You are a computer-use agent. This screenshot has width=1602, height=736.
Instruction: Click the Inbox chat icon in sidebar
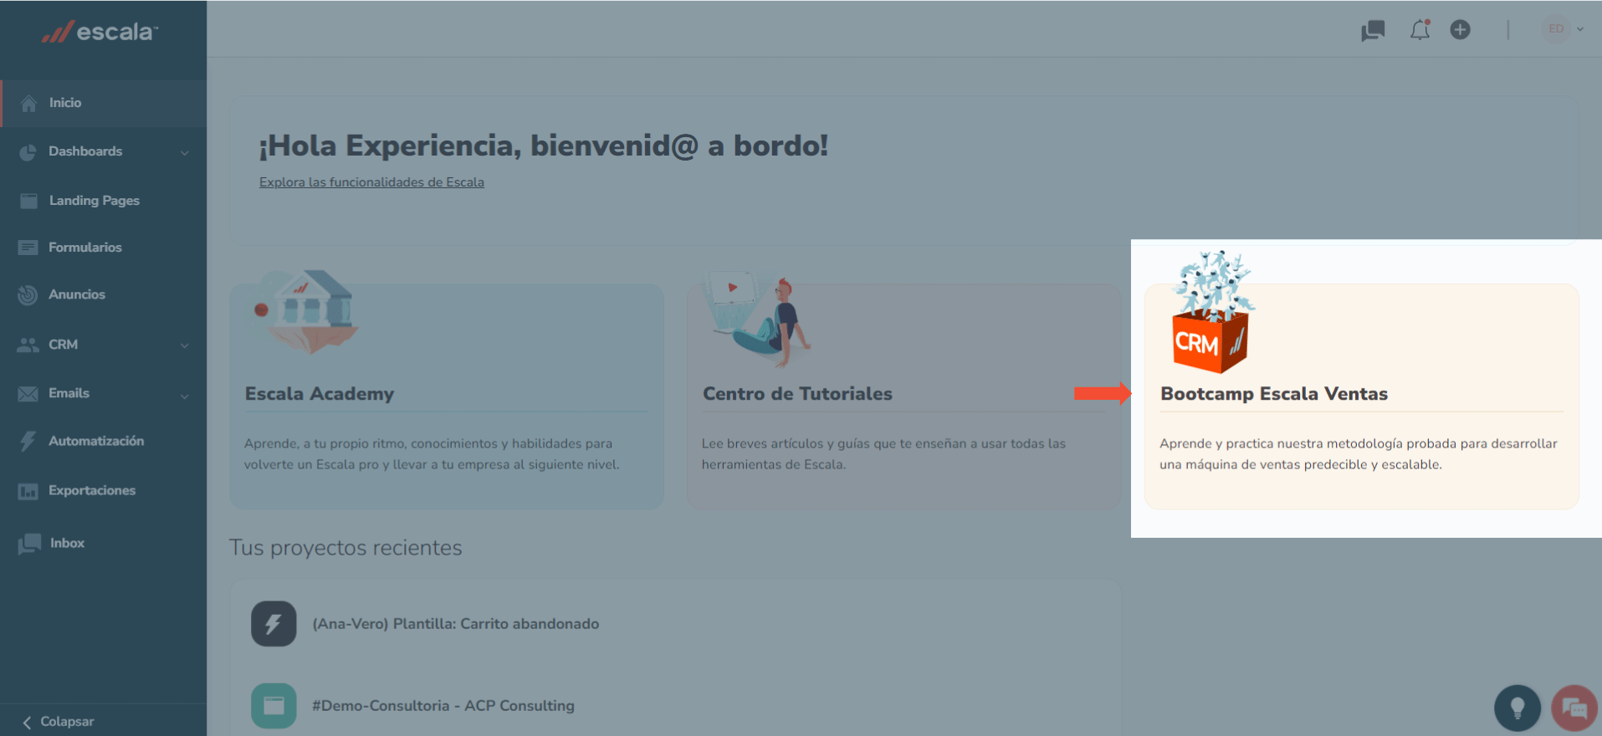(29, 544)
